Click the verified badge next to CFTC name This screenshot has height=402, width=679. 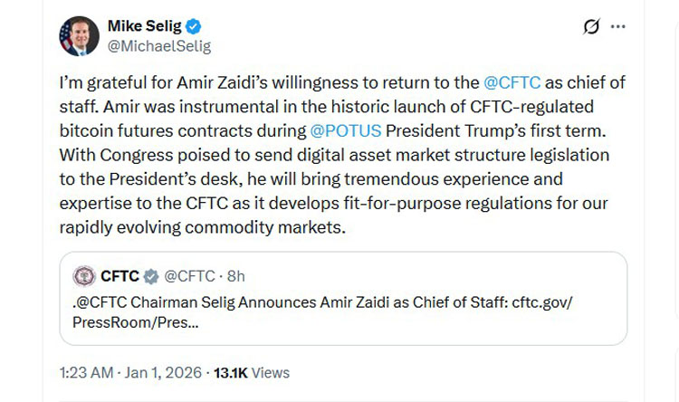[151, 276]
